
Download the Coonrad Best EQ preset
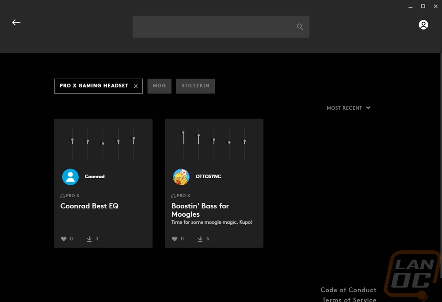pos(89,239)
